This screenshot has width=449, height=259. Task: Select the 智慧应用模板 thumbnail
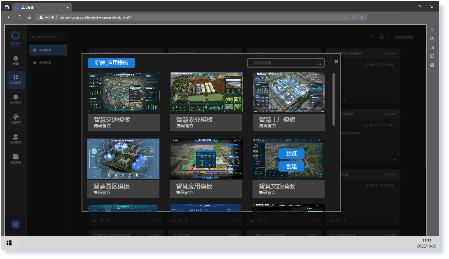pos(206,159)
